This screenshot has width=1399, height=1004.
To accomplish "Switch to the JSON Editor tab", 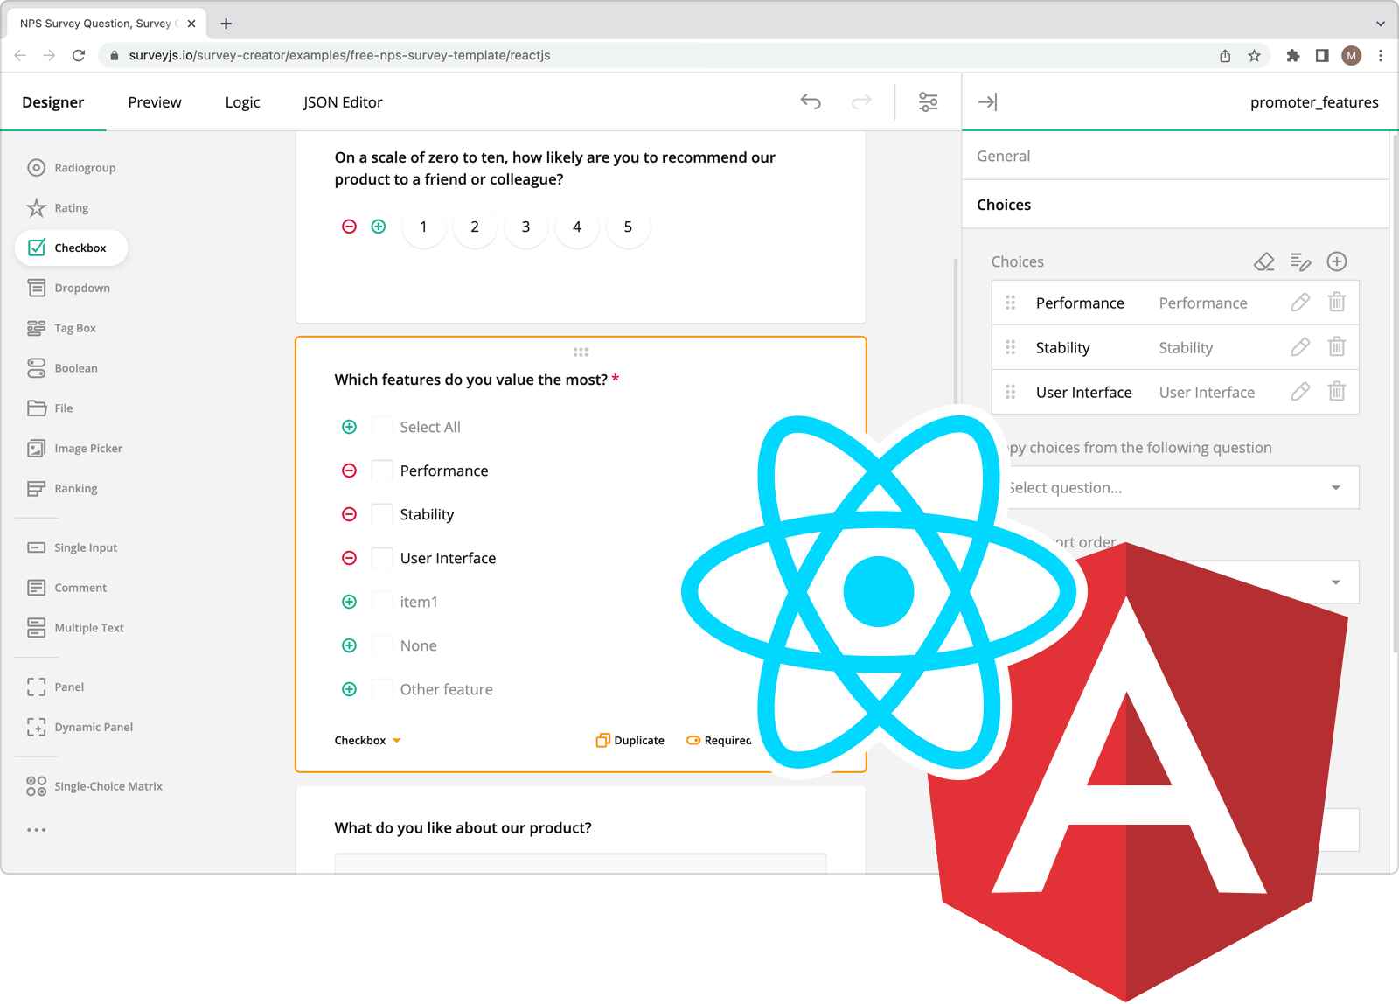I will [x=343, y=102].
